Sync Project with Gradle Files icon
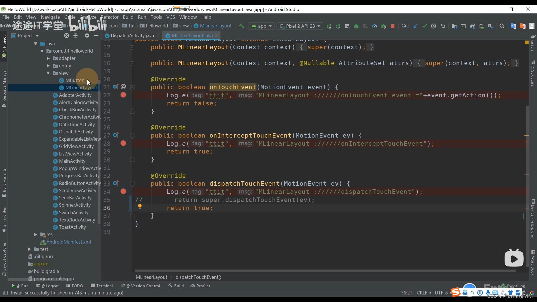 (x=472, y=26)
